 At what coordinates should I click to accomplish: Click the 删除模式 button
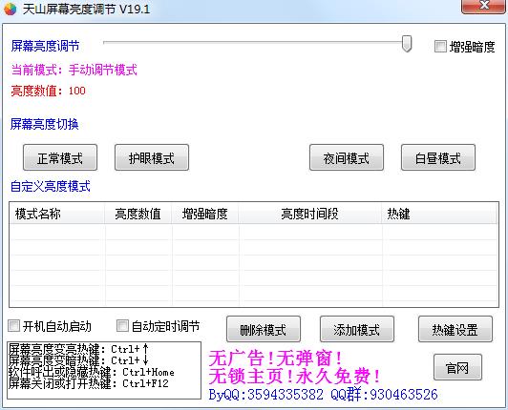(x=264, y=329)
